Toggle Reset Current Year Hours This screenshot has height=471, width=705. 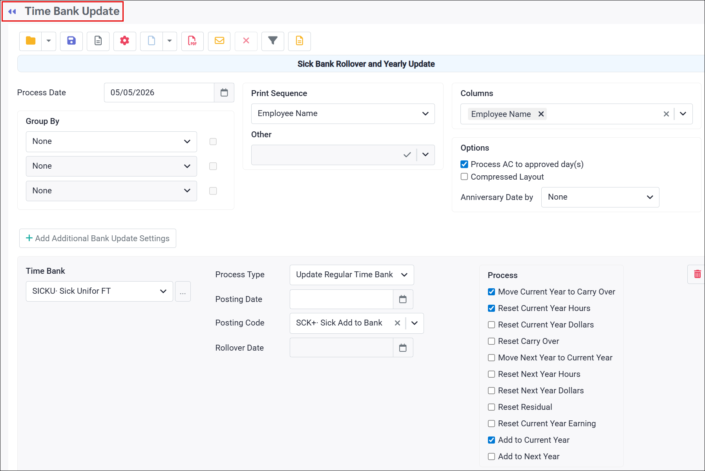[491, 308]
